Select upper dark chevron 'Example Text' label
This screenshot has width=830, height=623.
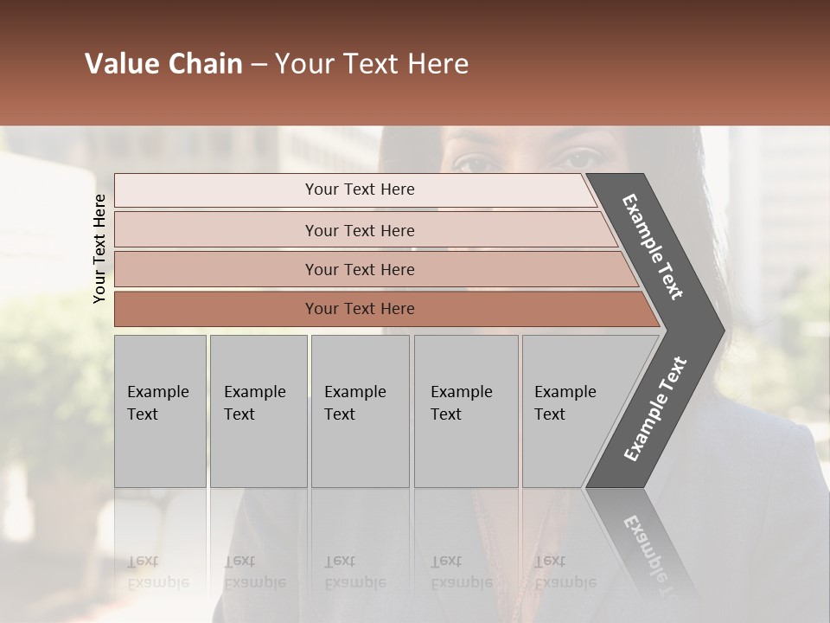[652, 247]
